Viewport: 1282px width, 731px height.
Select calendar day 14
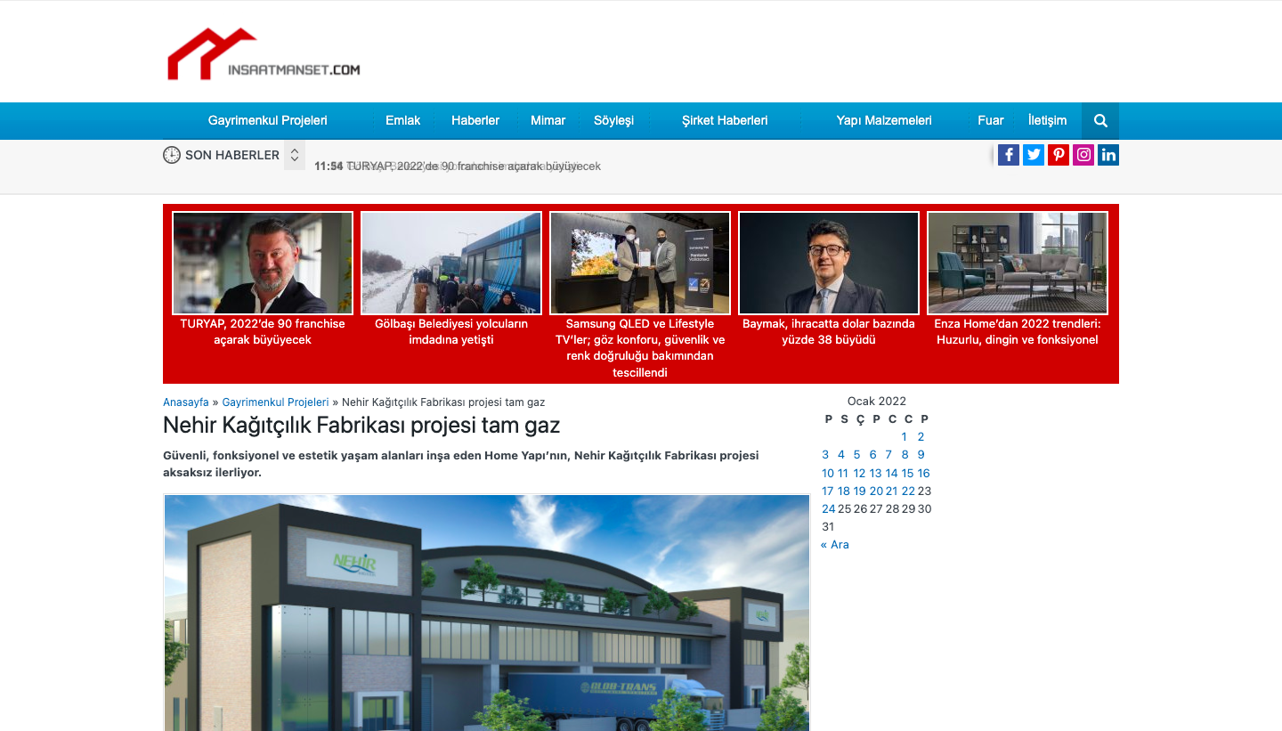click(891, 474)
